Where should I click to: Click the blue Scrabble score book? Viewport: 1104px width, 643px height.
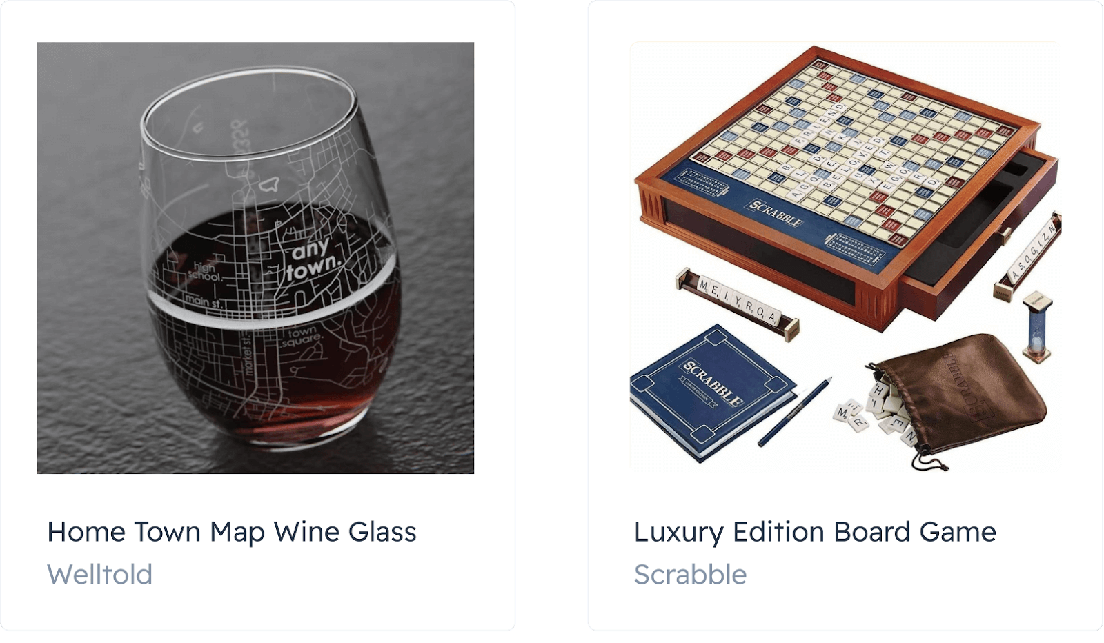click(712, 391)
